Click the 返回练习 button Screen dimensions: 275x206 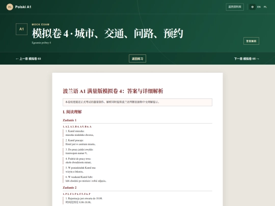pos(137,58)
